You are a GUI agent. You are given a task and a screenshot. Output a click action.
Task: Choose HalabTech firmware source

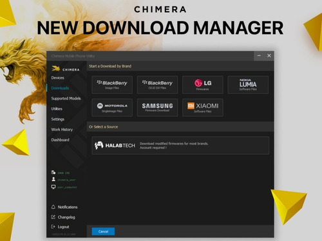[180, 145]
